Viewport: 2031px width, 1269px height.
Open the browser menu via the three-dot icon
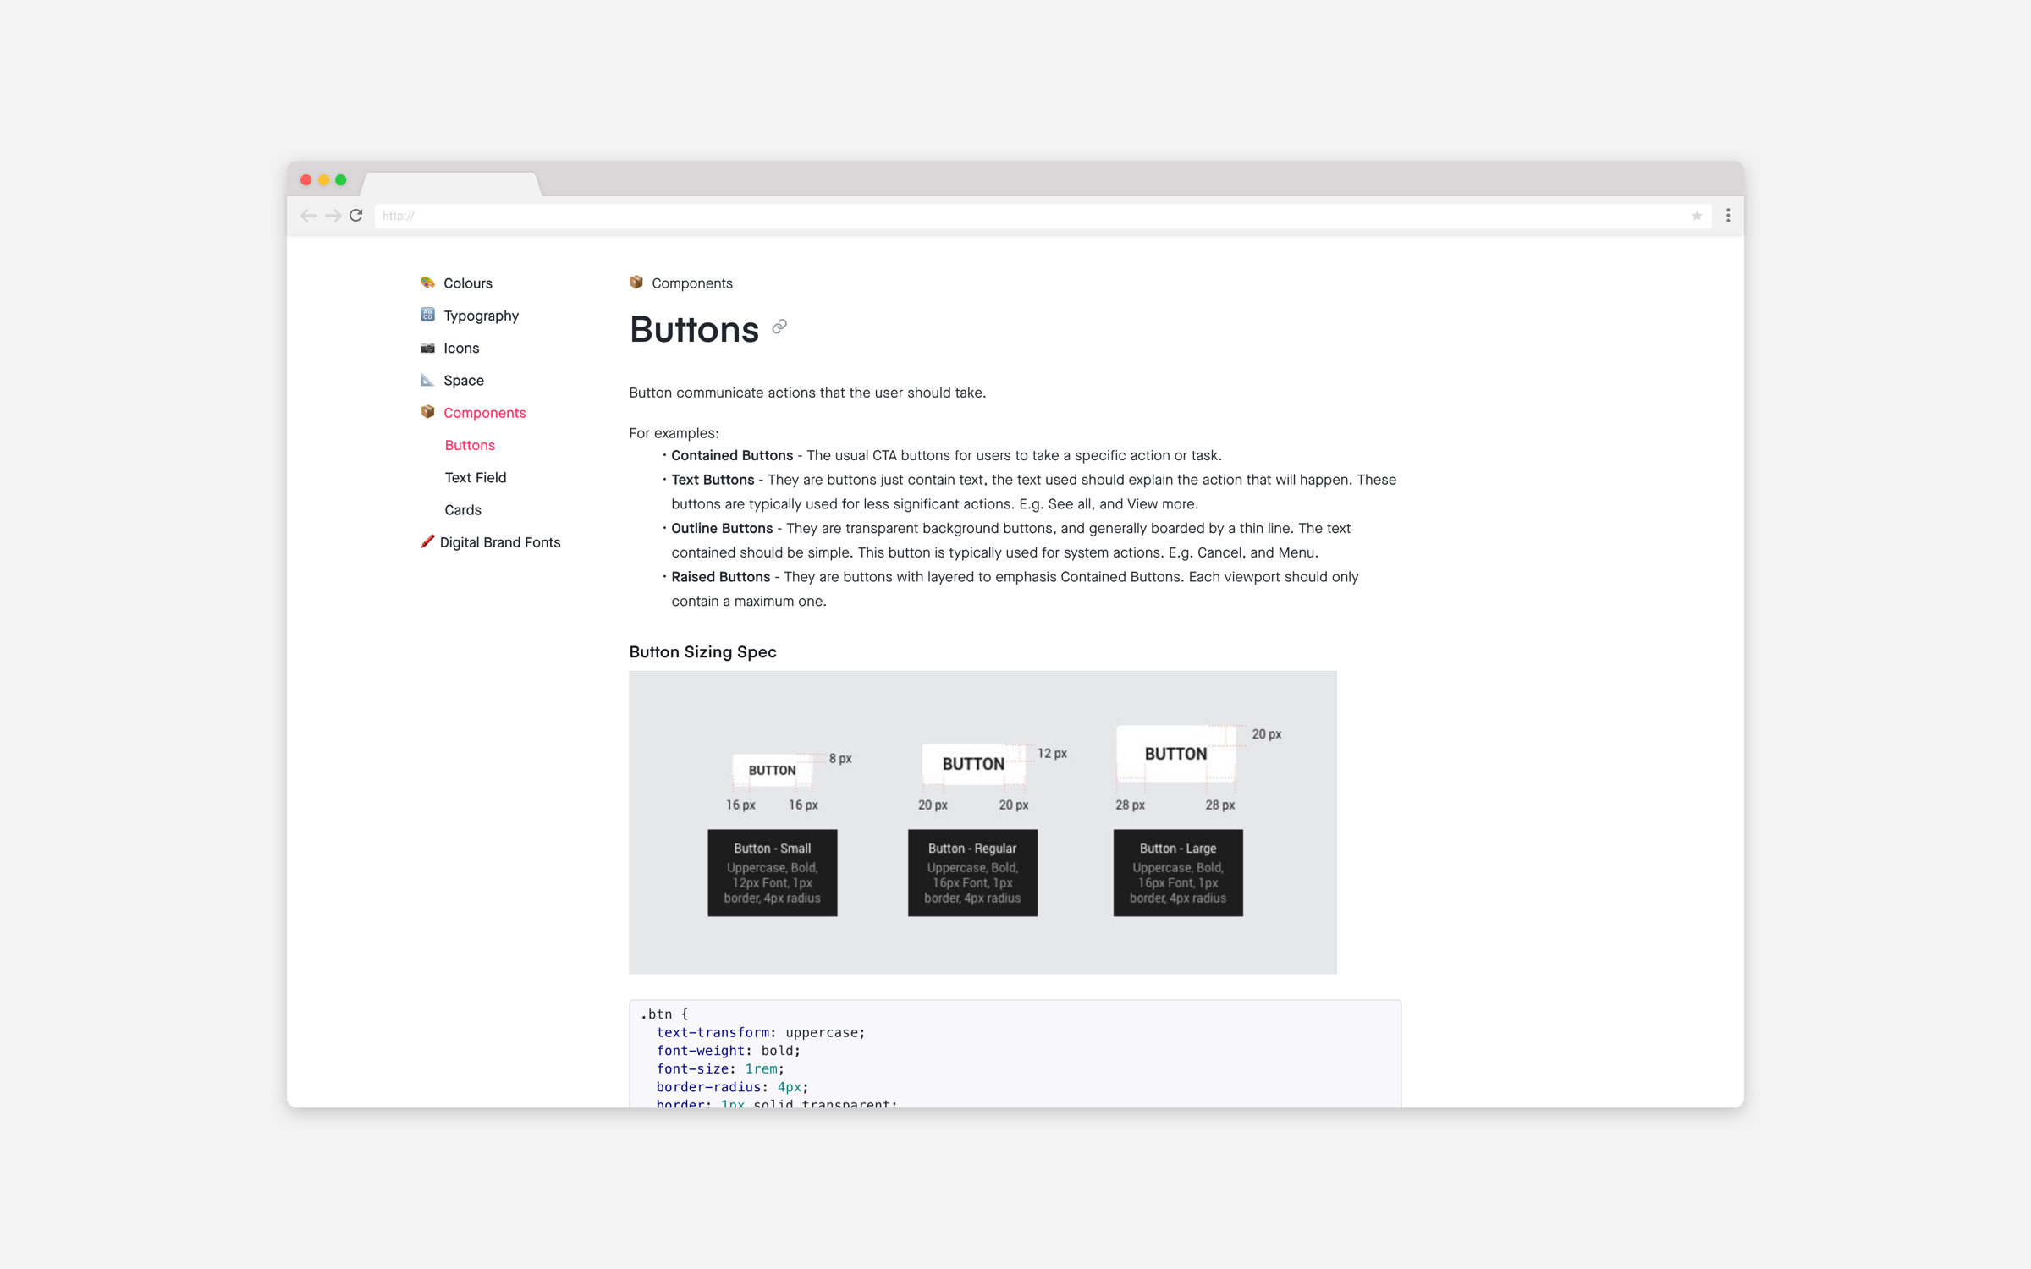point(1727,216)
